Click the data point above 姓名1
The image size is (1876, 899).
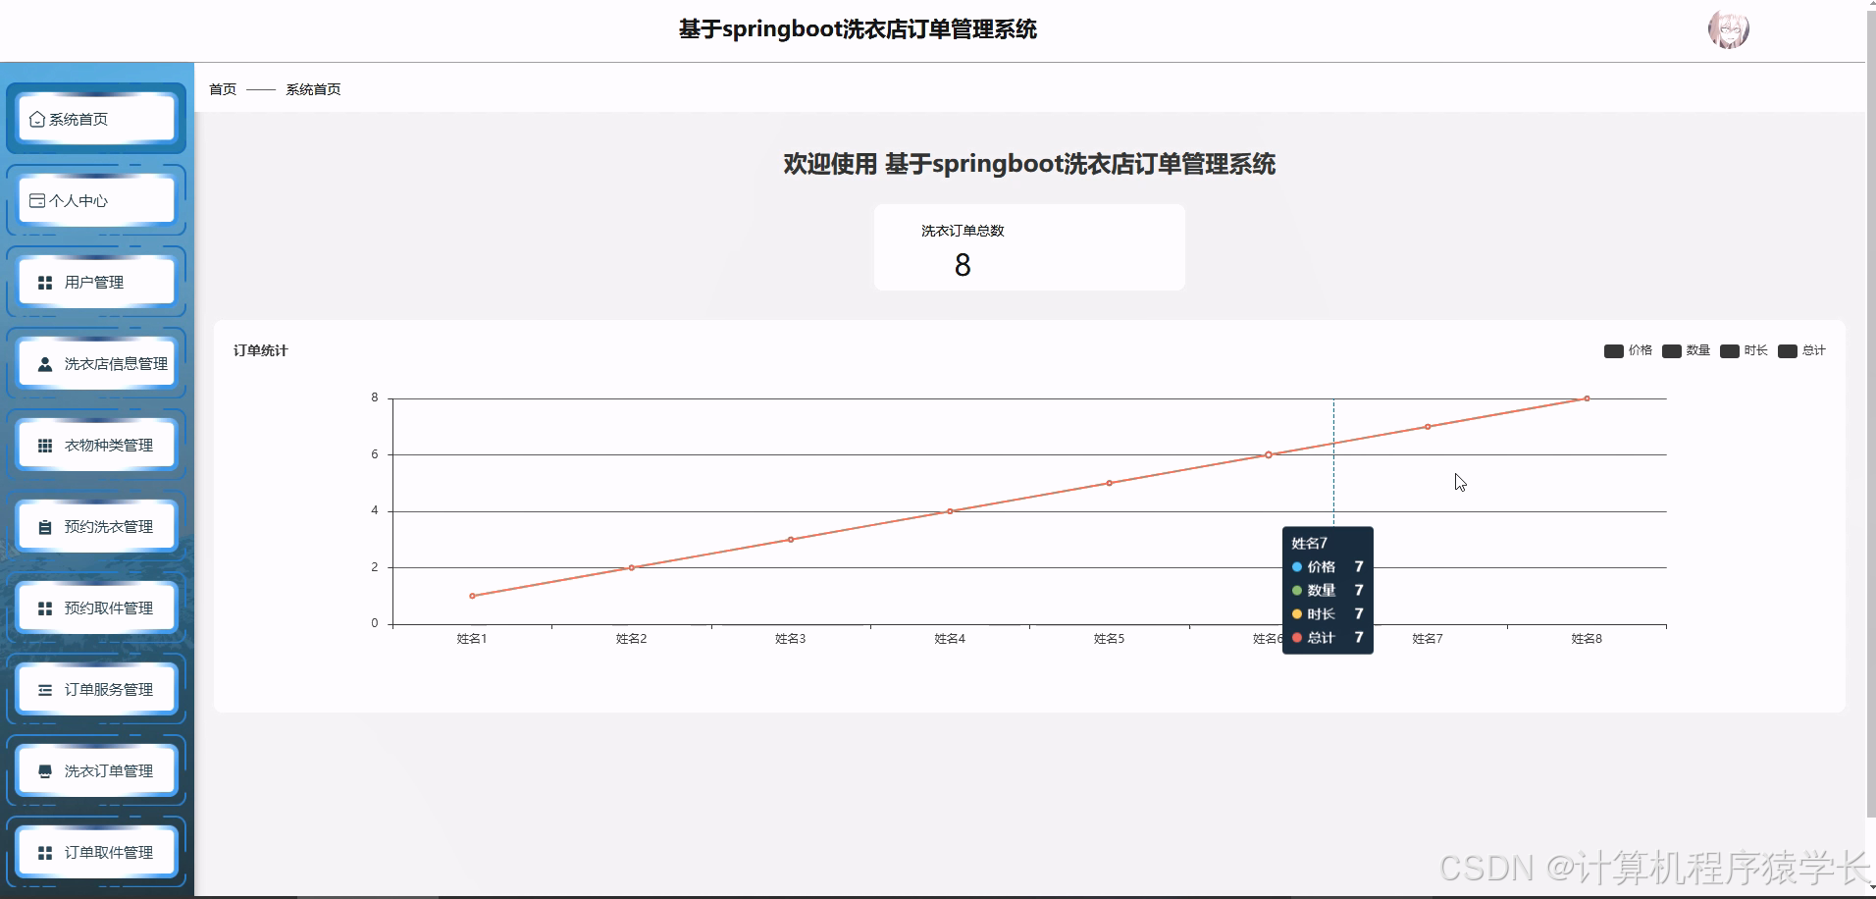click(472, 596)
